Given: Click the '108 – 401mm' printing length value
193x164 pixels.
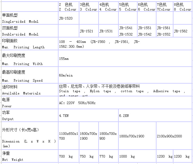Looking at the screenshot, I should click(73, 42).
